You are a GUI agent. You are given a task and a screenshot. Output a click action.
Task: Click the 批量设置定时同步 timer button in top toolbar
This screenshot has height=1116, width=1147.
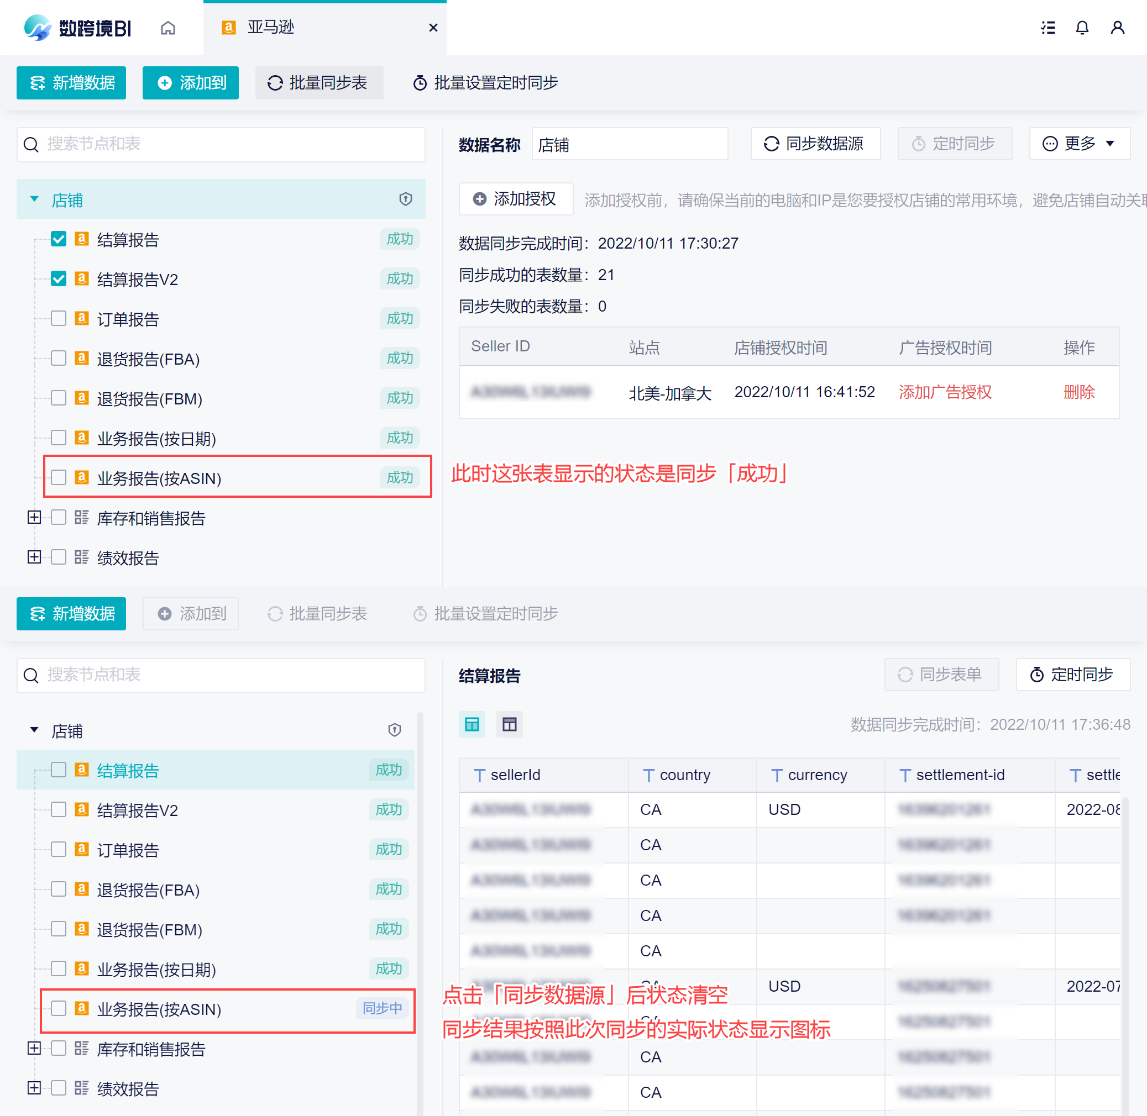coord(485,83)
